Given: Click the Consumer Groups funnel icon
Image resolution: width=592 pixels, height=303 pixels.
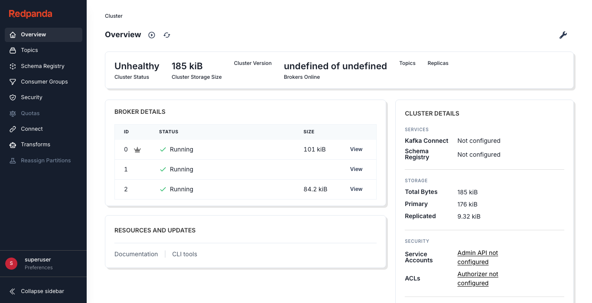Looking at the screenshot, I should coord(13,82).
